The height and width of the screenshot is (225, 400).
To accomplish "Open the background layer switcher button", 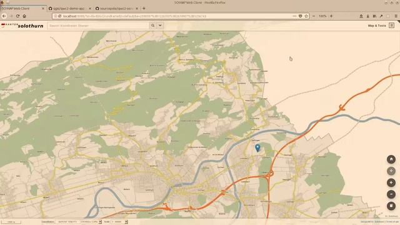I will (x=391, y=206).
